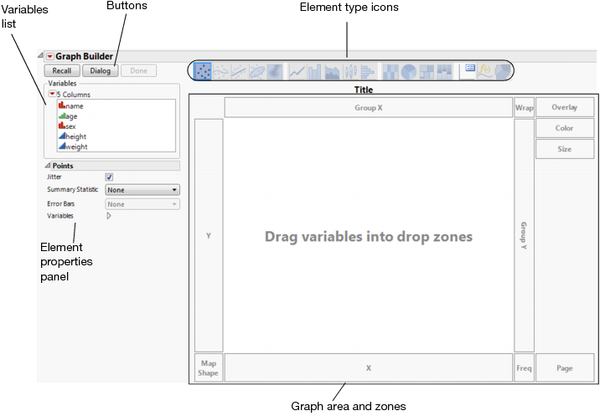Click the Summary Statistic label
Screen dimensions: 600x416
point(72,190)
